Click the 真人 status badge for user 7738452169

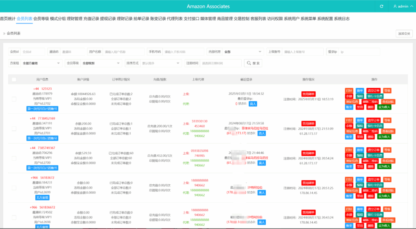click(x=262, y=133)
